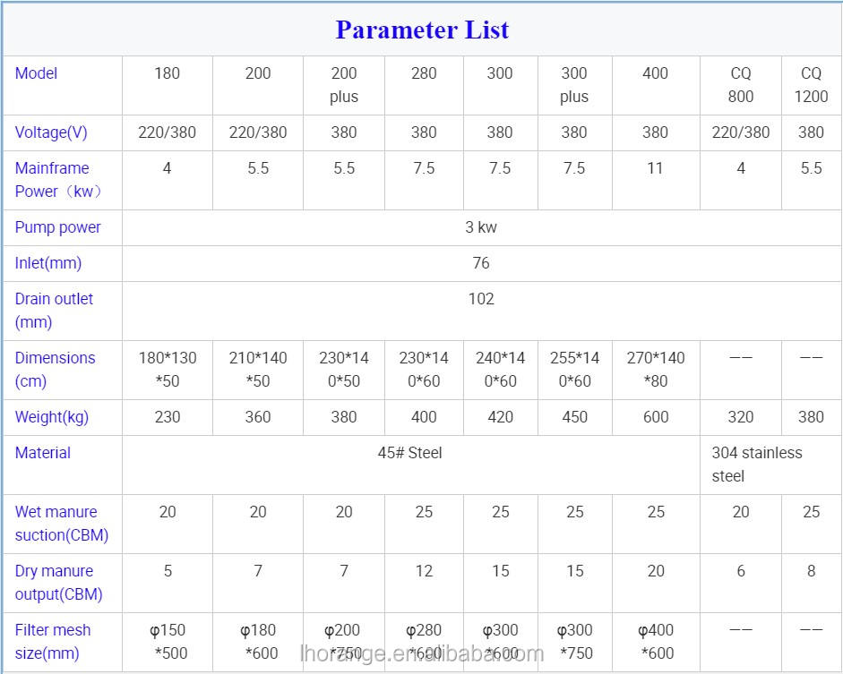Click the "Weight(kg)" row label

[x=52, y=417]
